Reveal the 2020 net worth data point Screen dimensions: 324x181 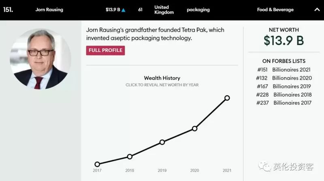pyautogui.click(x=194, y=129)
